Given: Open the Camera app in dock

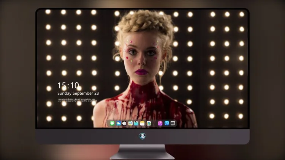Looking at the screenshot, I should tap(173, 123).
